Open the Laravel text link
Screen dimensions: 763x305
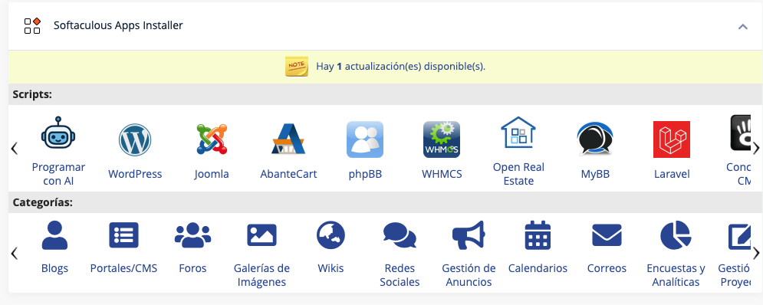coord(672,174)
